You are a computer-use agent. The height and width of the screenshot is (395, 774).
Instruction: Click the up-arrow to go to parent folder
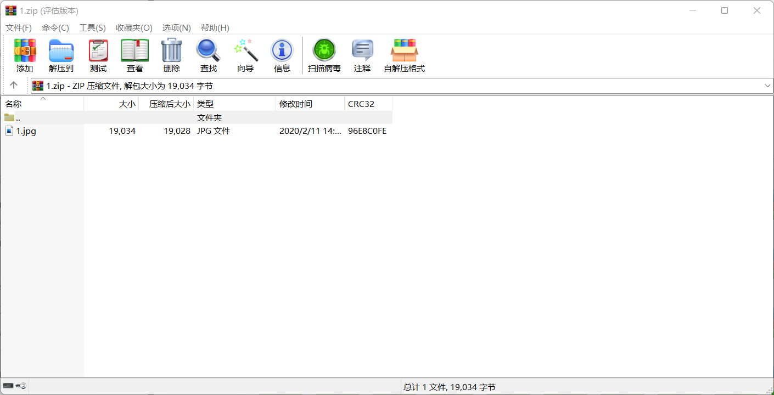(14, 86)
